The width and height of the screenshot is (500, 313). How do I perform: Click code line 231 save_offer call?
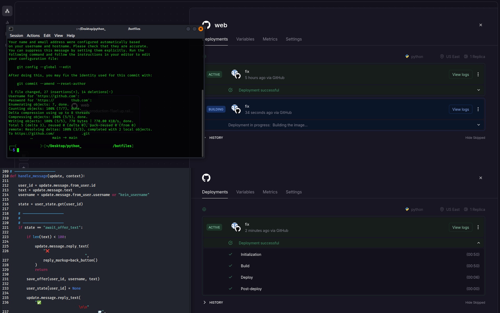63,279
